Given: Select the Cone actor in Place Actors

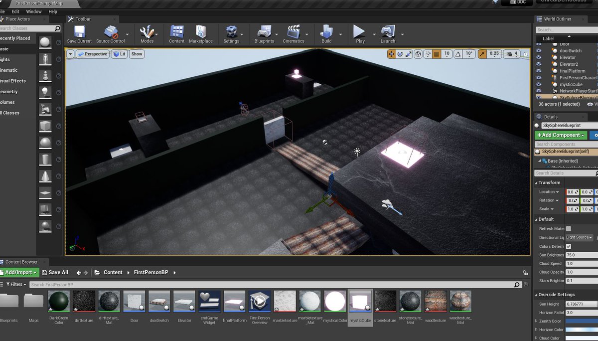Looking at the screenshot, I should click(x=45, y=176).
